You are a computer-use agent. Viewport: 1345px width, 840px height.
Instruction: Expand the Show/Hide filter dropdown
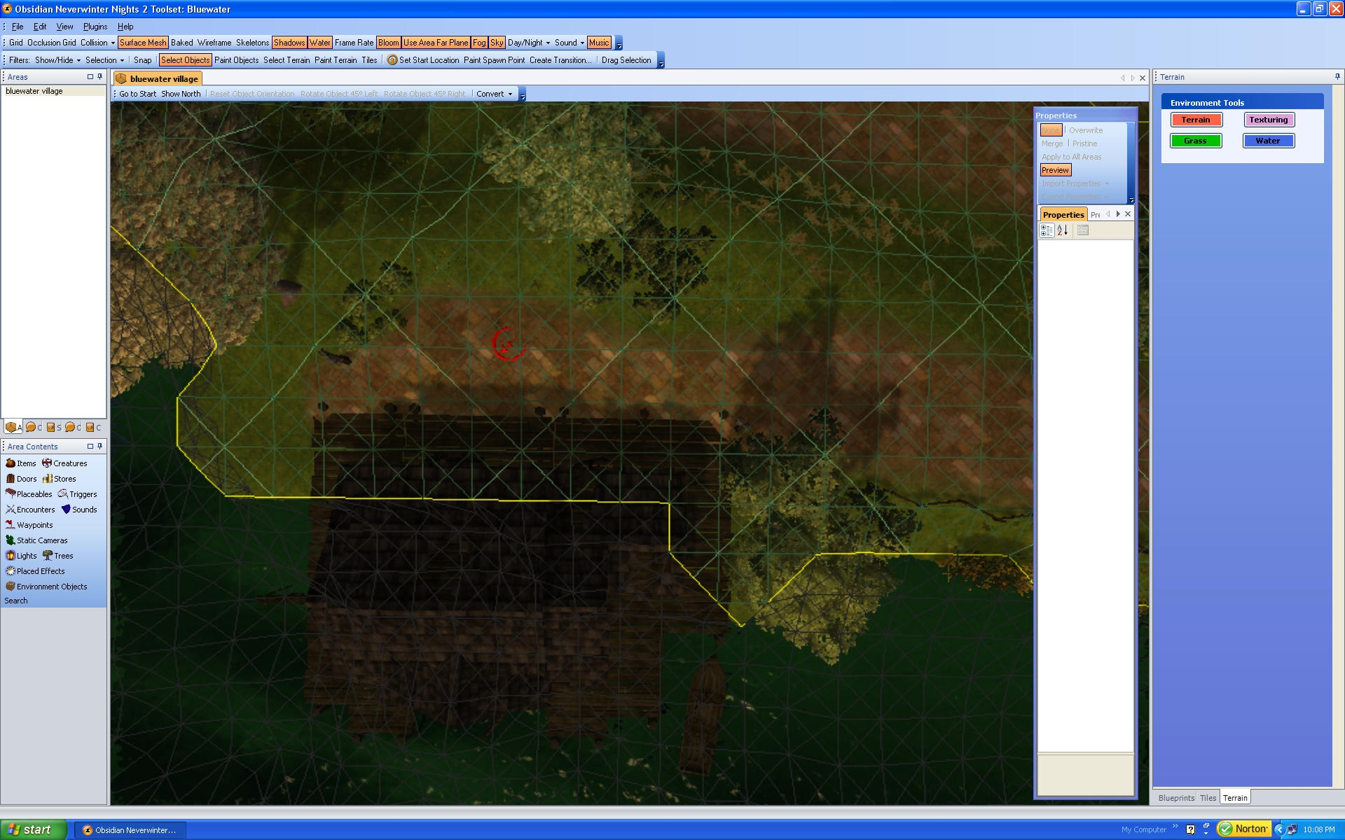point(58,60)
